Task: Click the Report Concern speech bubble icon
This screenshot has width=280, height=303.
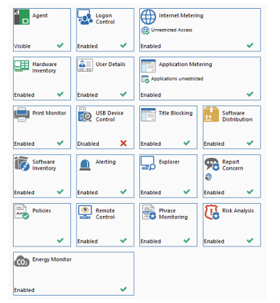Action: tap(212, 165)
